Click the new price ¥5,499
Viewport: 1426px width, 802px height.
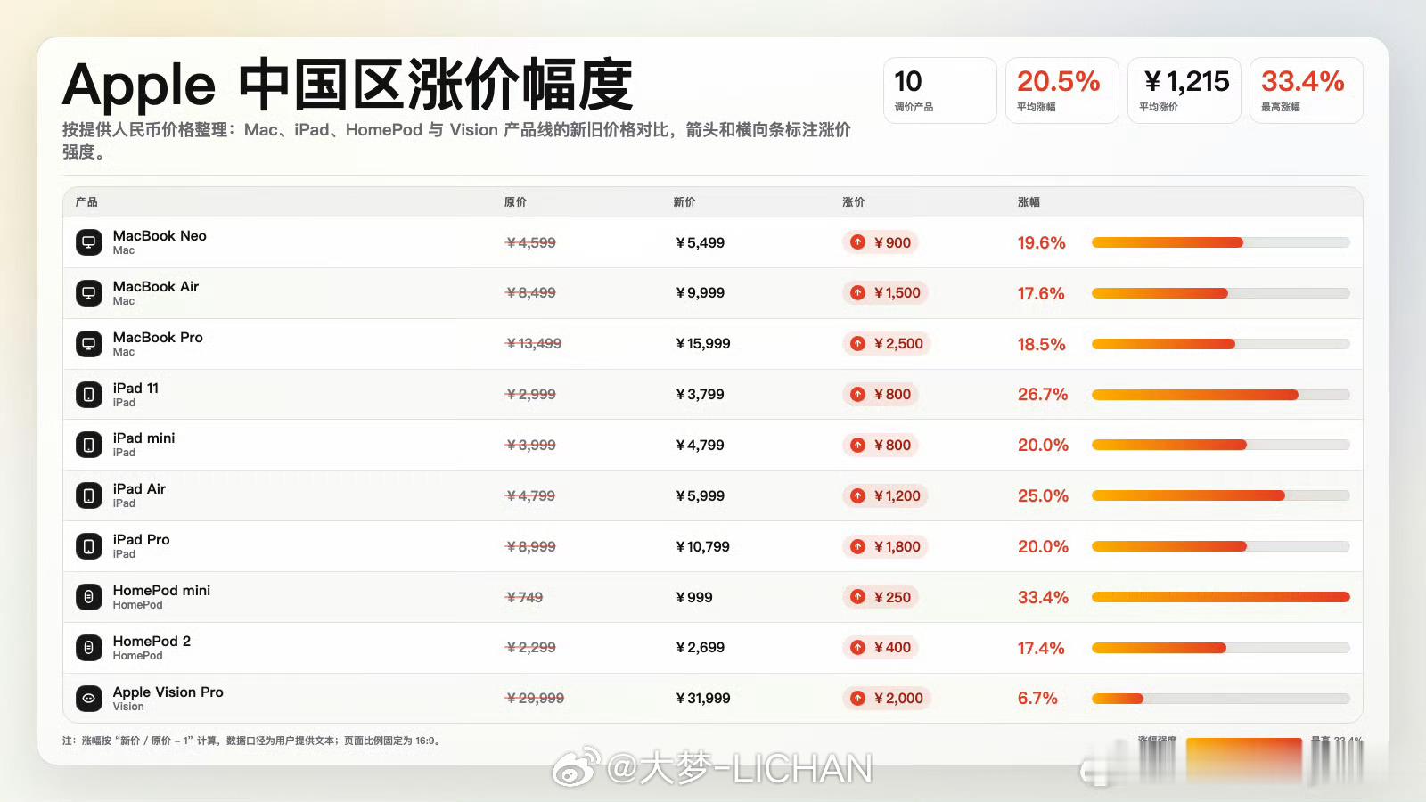pos(701,242)
